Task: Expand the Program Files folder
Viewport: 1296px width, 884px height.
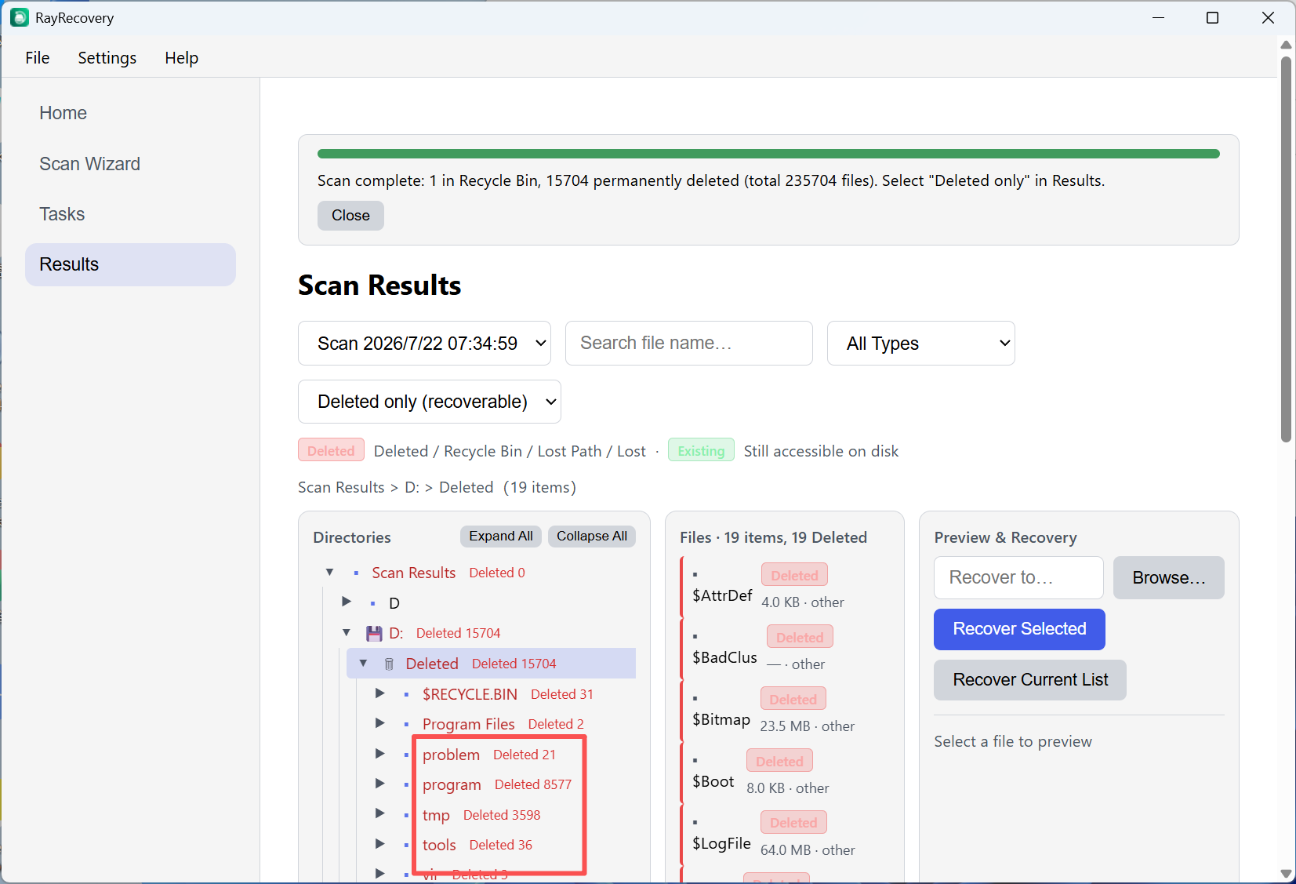Action: 379,723
